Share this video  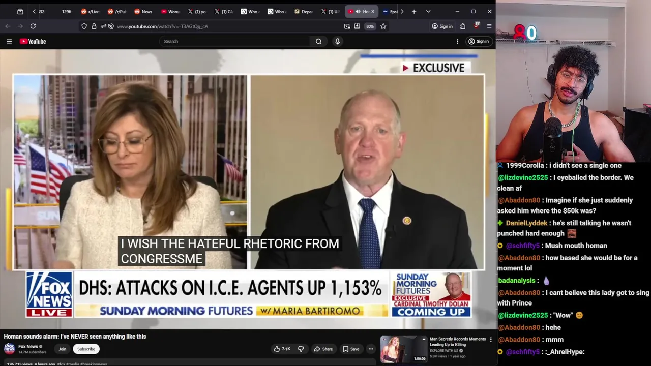click(323, 349)
